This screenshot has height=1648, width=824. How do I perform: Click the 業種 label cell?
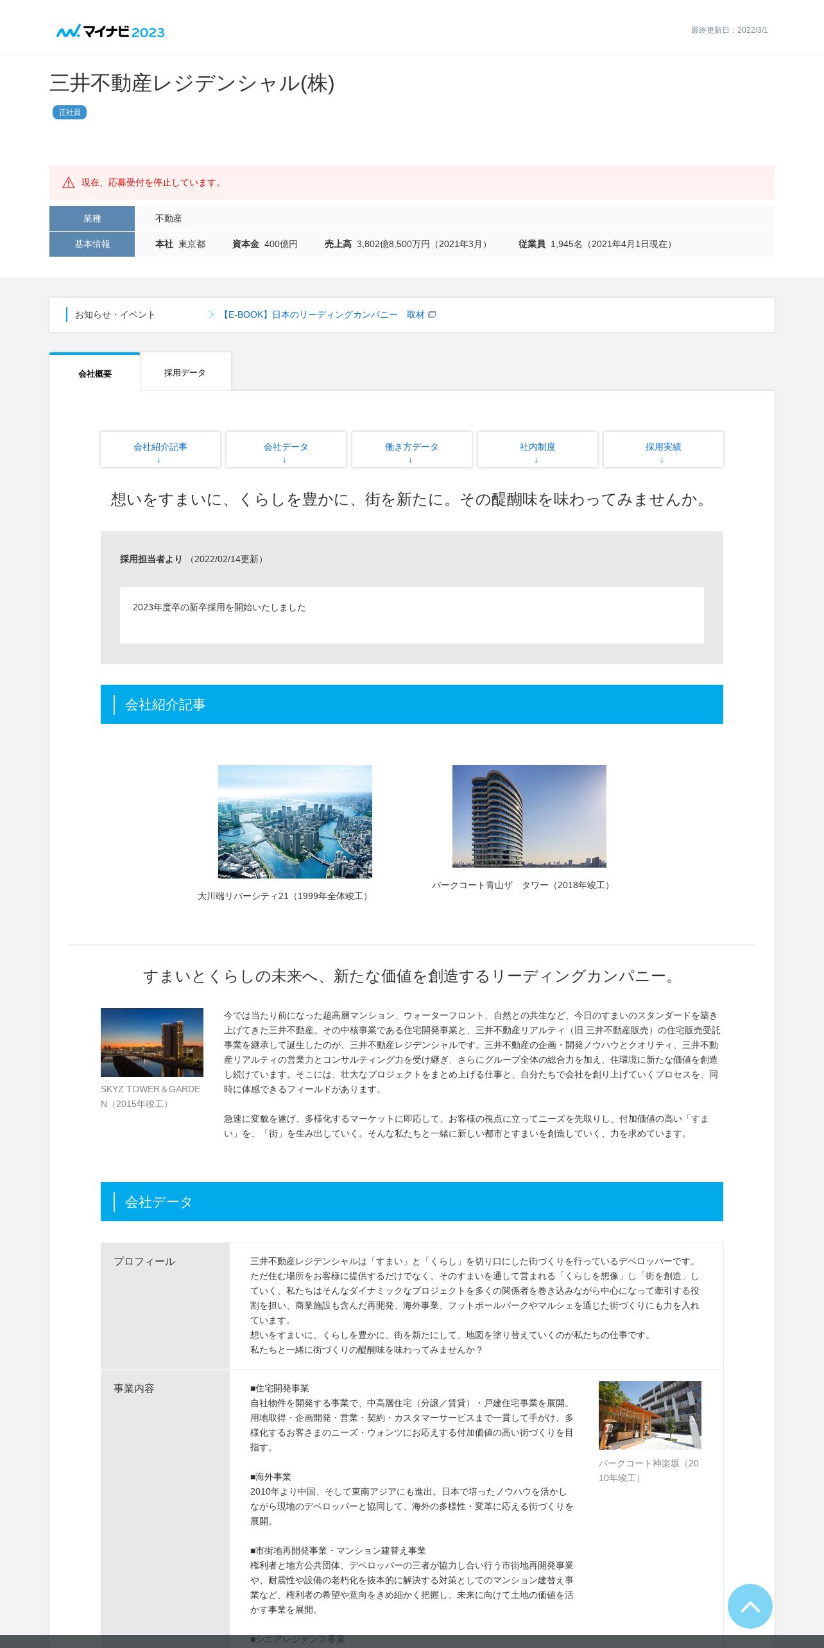pyautogui.click(x=92, y=218)
